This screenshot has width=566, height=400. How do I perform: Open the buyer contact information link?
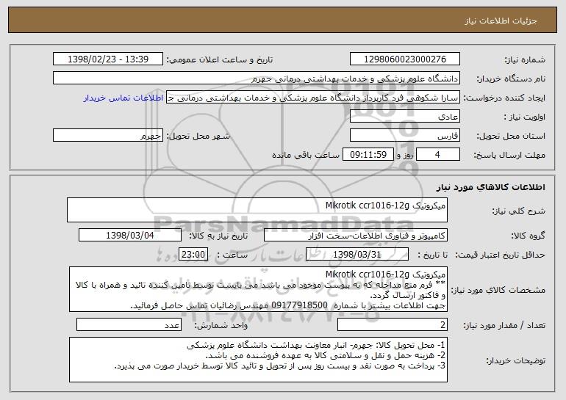(123, 98)
